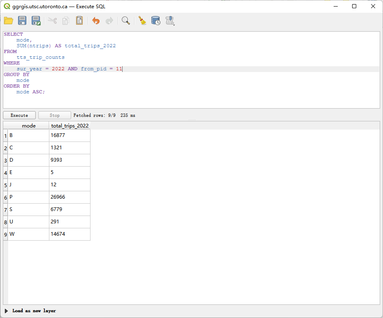Expand the Load as new layer section
Screen dimensions: 383x318
coord(7,311)
